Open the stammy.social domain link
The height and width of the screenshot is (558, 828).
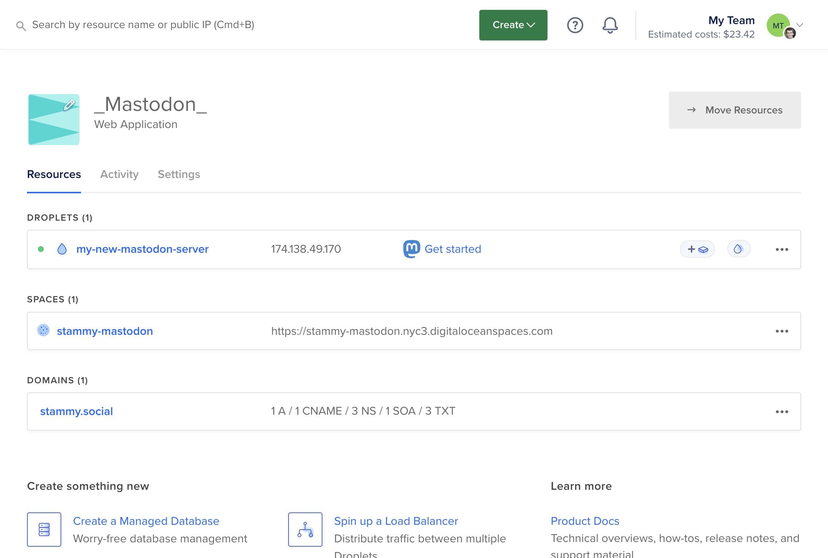click(76, 411)
